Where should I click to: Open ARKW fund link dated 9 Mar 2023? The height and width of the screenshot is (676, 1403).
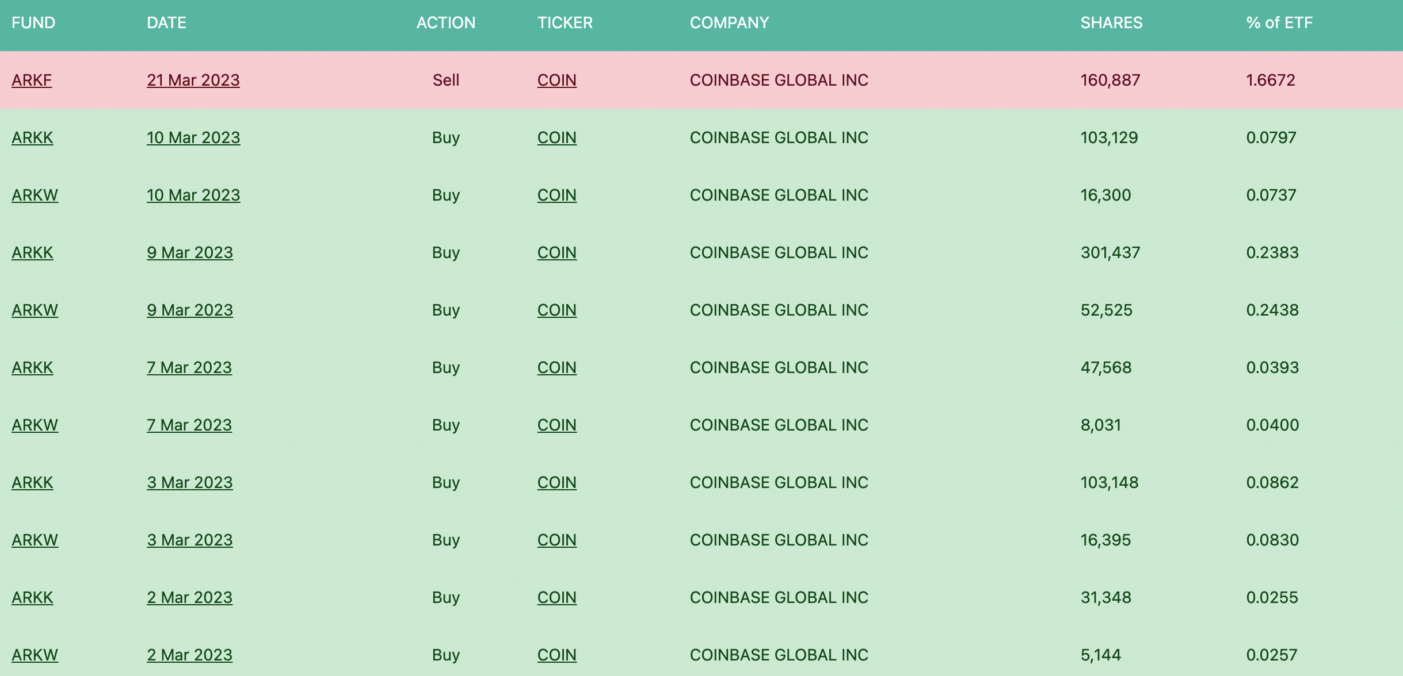click(x=35, y=310)
